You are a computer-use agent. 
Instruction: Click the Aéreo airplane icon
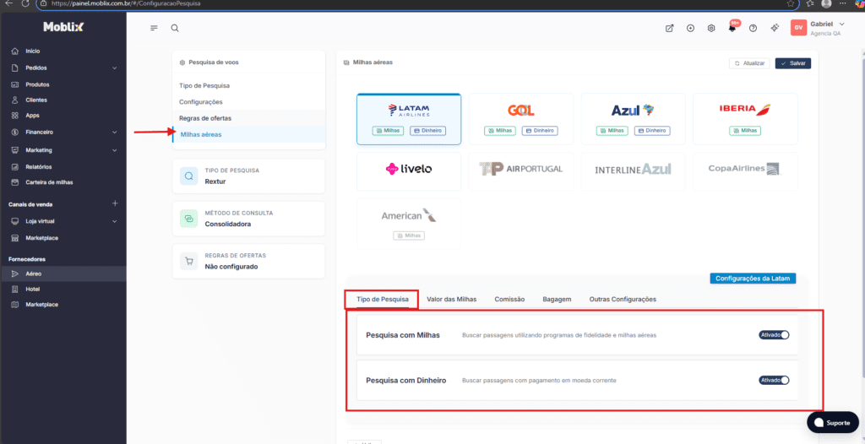coord(15,273)
